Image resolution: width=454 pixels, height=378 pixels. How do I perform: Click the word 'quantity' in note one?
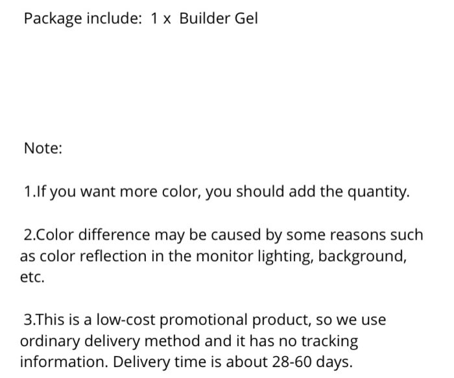(379, 192)
